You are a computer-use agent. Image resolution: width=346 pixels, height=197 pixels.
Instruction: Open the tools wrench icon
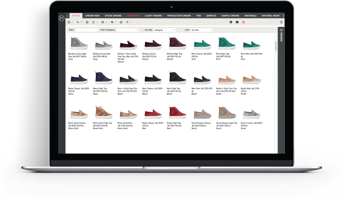[x=112, y=22]
